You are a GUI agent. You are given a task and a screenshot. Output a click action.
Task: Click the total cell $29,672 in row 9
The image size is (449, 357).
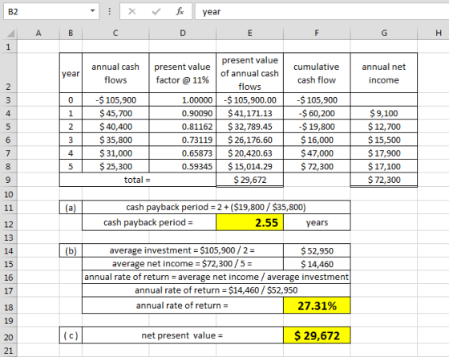249,180
